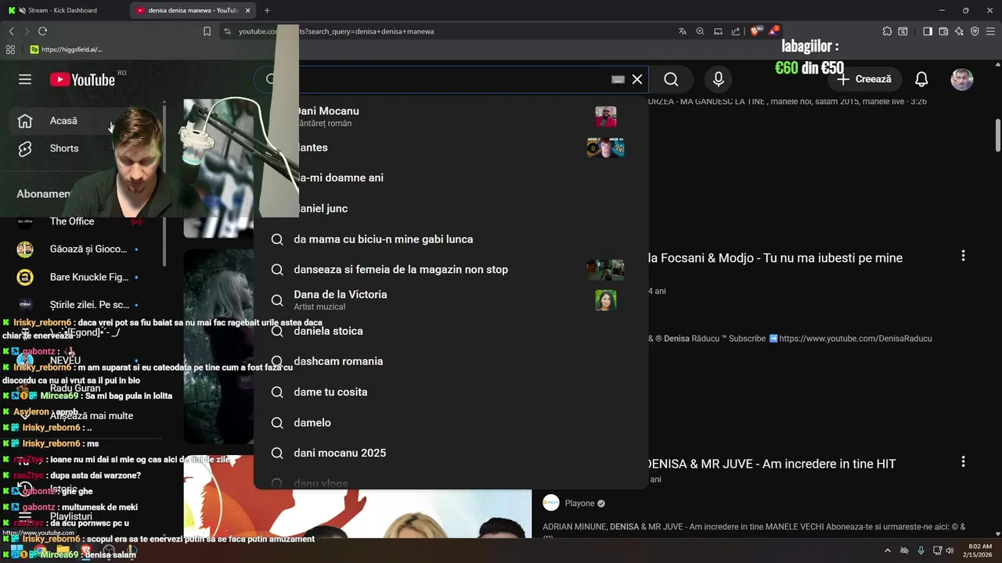The width and height of the screenshot is (1002, 563).
Task: Click the zoom magnifier toolbar icon
Action: point(700,31)
